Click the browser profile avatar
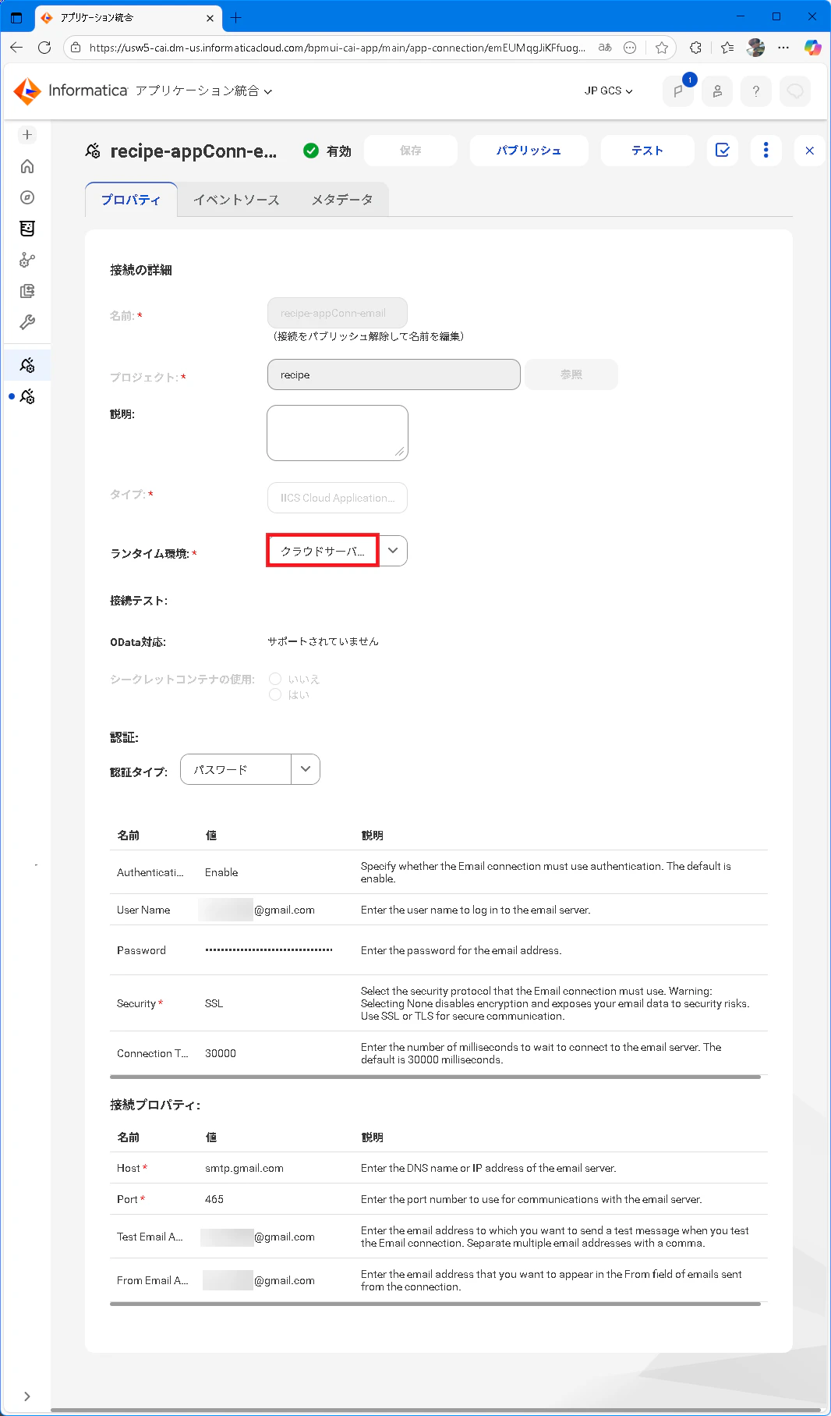The height and width of the screenshot is (1416, 831). pos(755,48)
